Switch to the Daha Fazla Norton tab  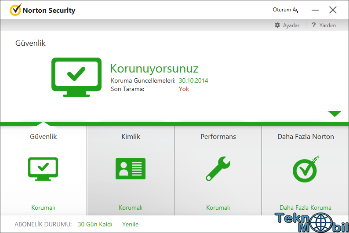[x=305, y=136]
